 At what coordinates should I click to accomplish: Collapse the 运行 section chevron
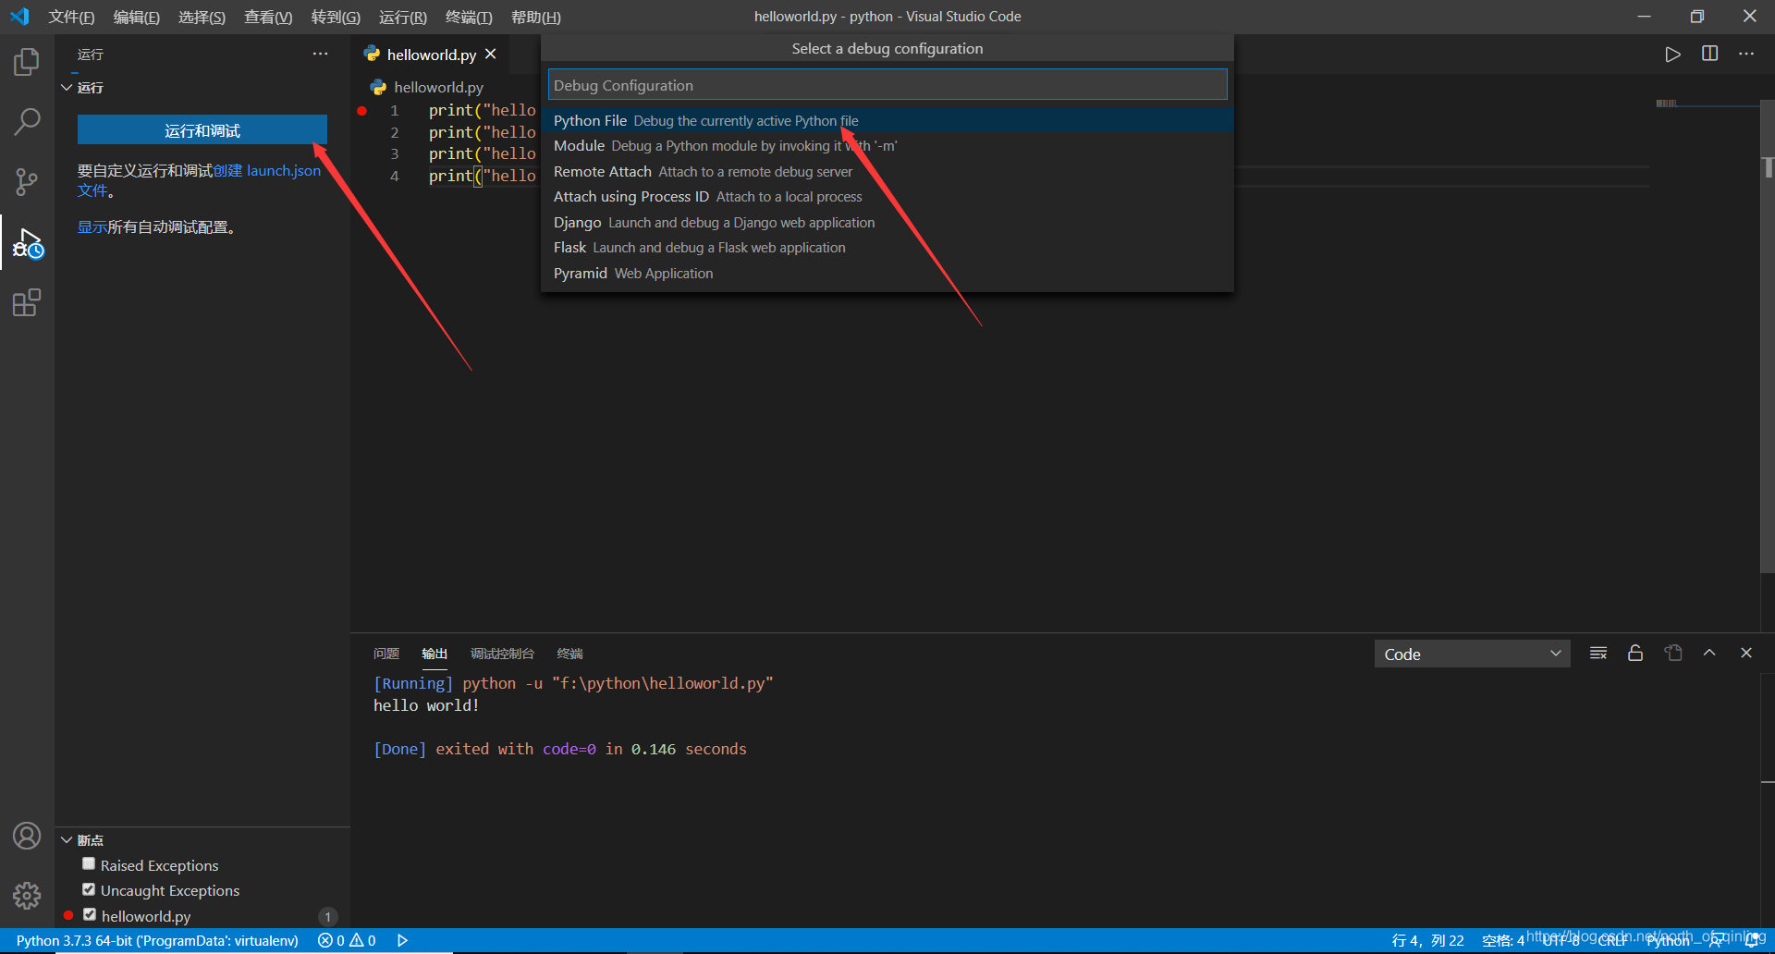click(67, 87)
